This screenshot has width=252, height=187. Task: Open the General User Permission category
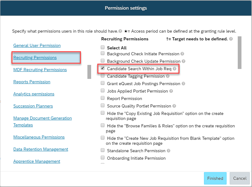click(x=37, y=45)
